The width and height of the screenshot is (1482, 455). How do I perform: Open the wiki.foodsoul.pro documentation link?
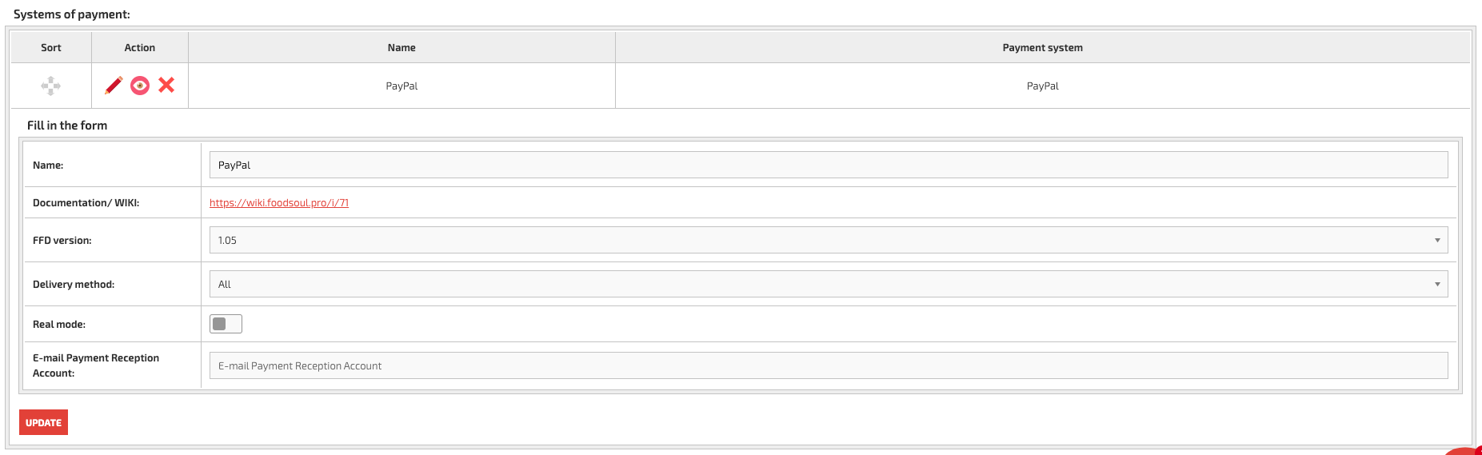[279, 202]
